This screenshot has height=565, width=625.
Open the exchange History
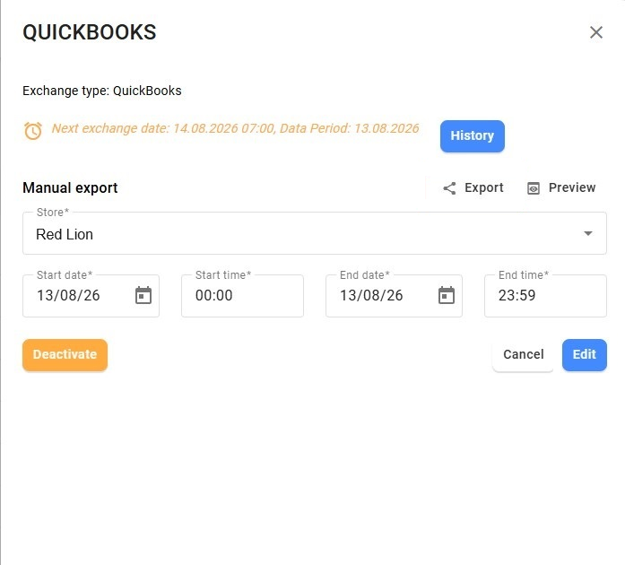tap(473, 136)
